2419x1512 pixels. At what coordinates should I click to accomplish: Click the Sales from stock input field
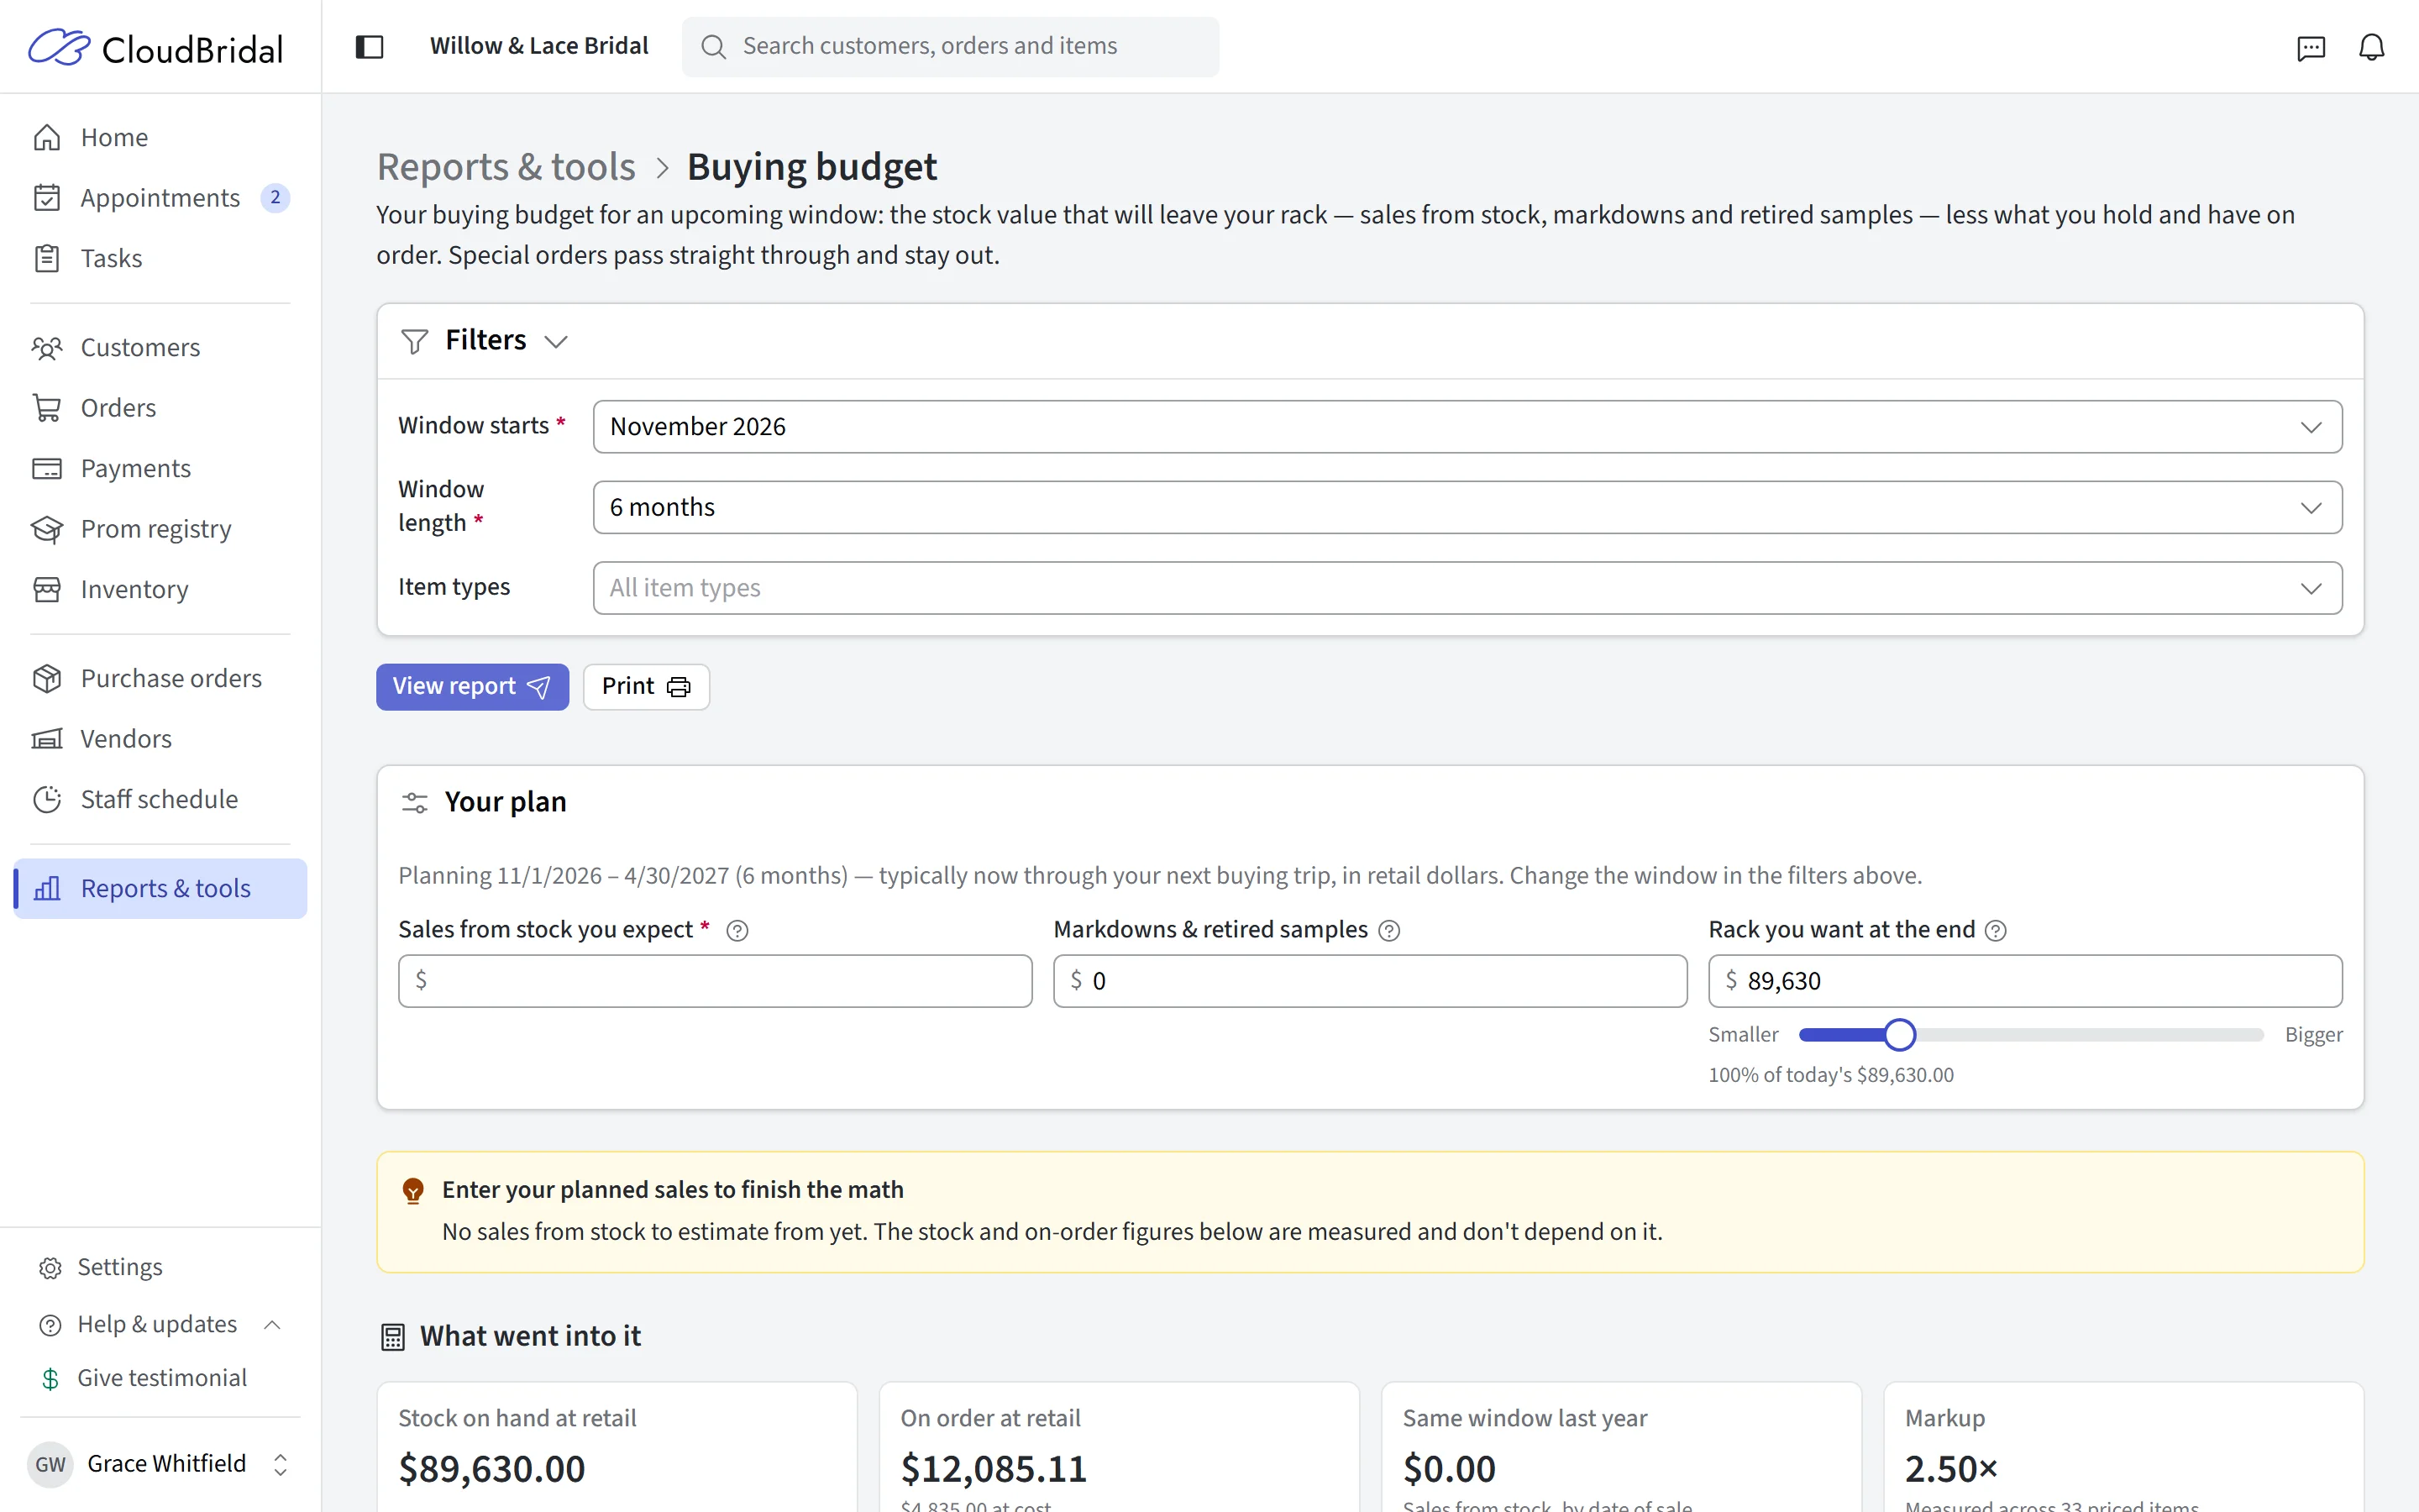click(715, 981)
